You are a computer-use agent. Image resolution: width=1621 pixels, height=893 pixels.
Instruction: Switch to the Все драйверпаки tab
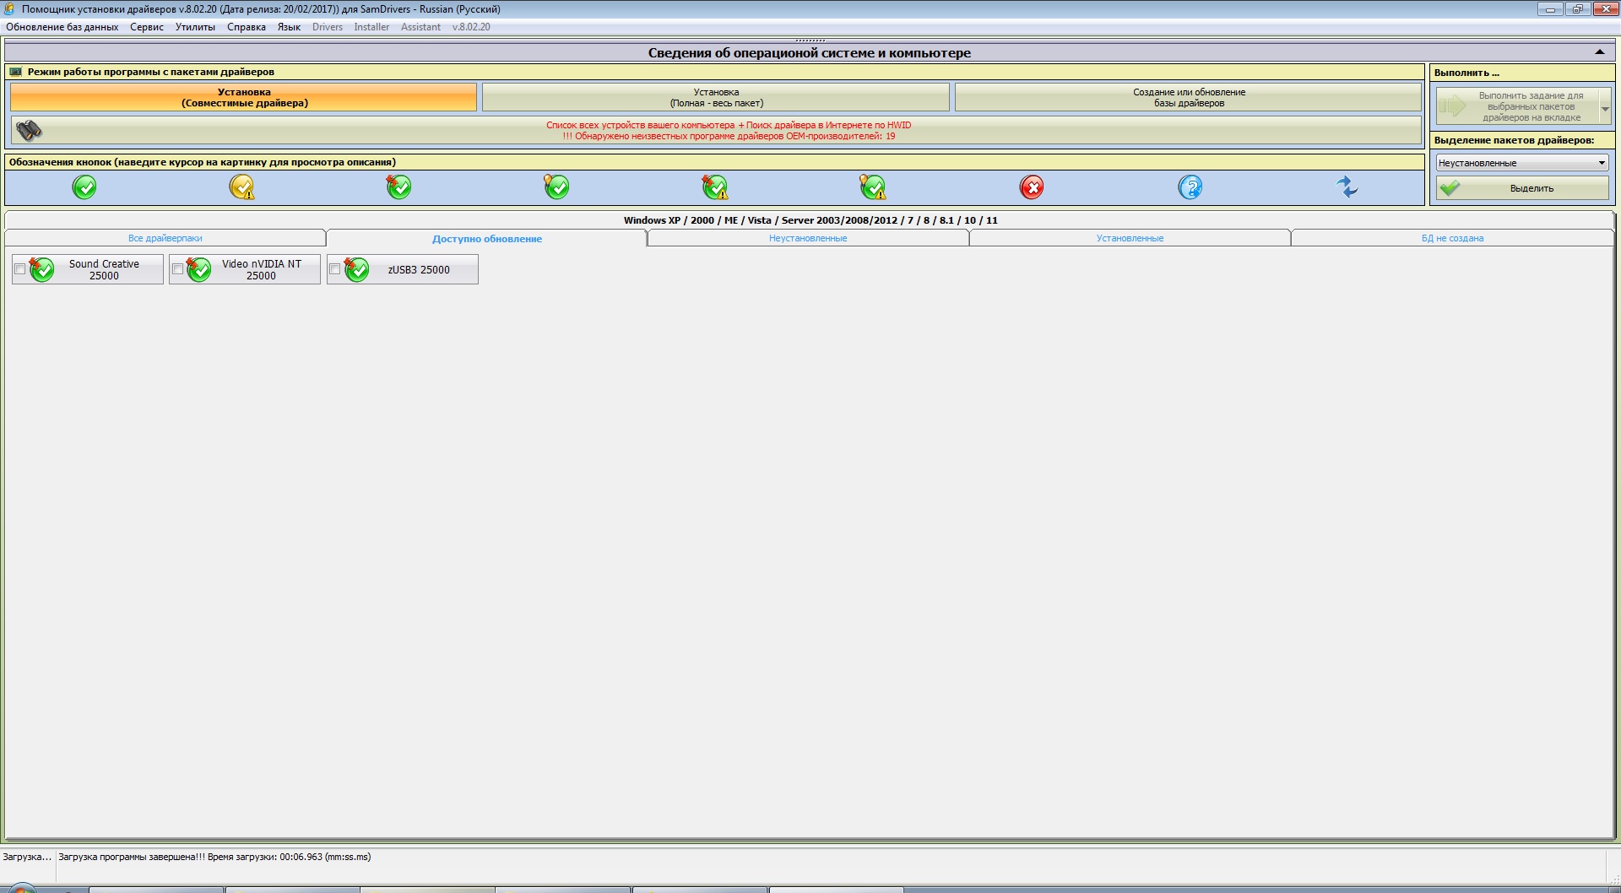point(165,238)
